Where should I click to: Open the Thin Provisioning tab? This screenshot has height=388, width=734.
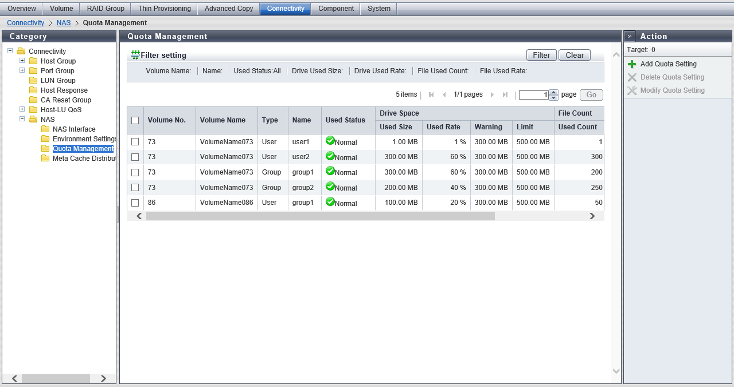[x=164, y=9]
